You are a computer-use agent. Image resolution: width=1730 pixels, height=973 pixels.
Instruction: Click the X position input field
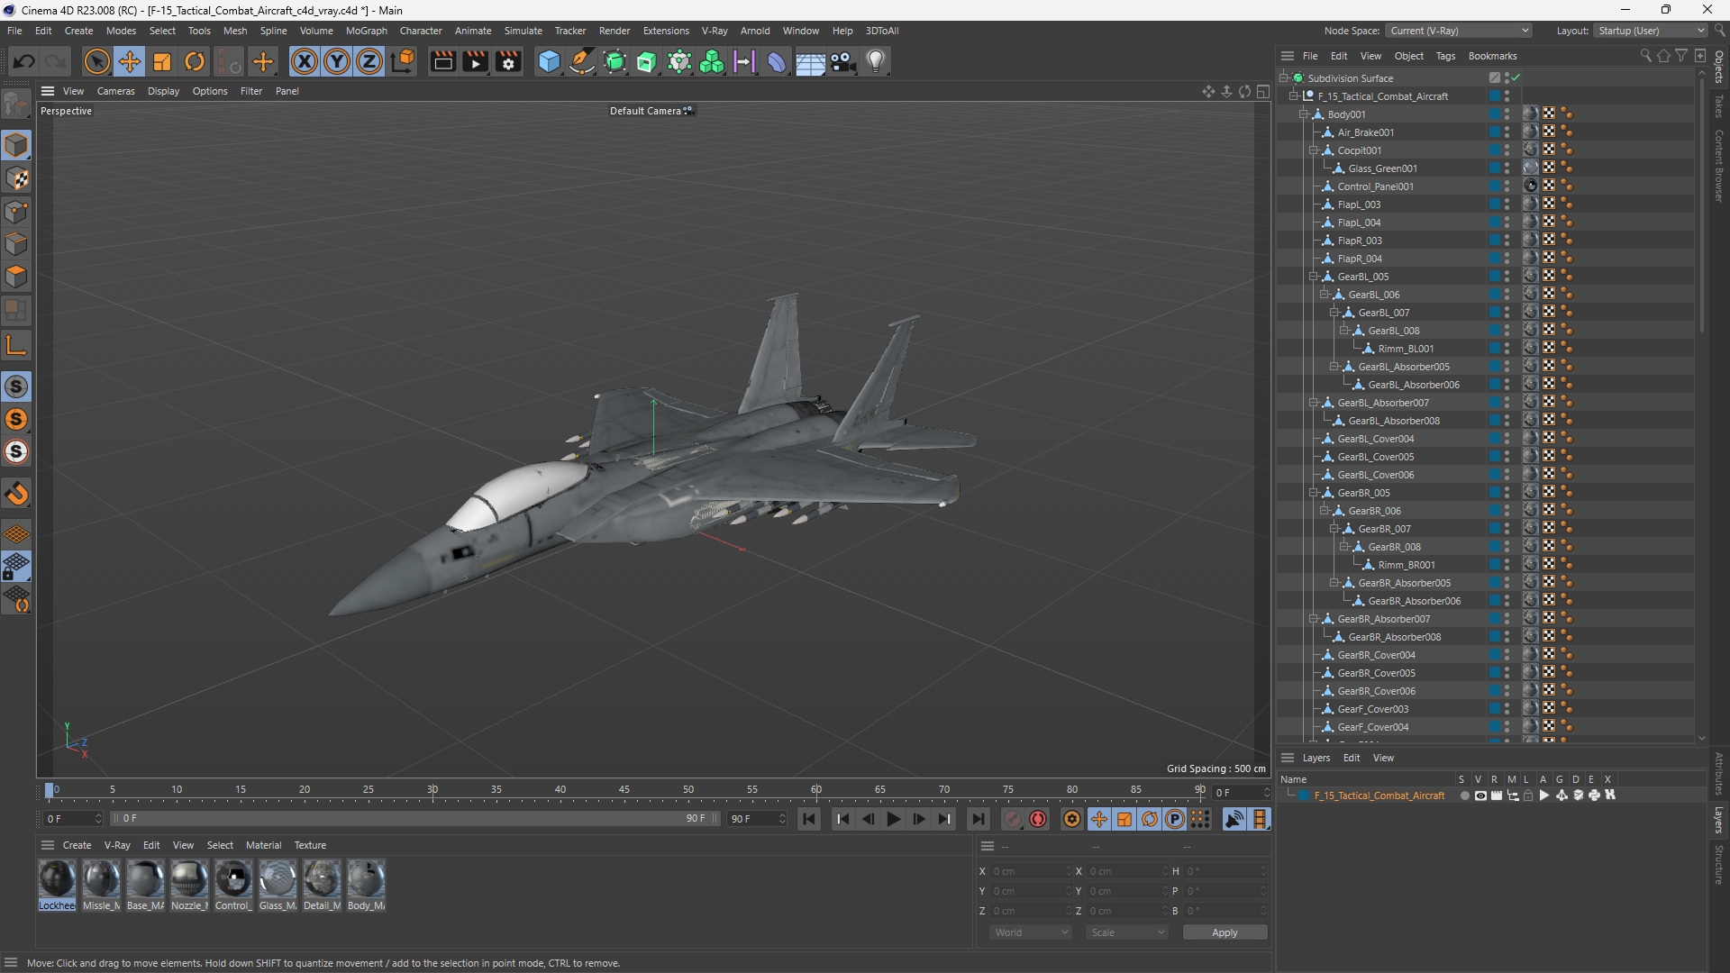(1030, 871)
